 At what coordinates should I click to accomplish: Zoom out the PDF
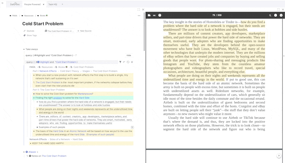pyautogui.click(x=275, y=15)
